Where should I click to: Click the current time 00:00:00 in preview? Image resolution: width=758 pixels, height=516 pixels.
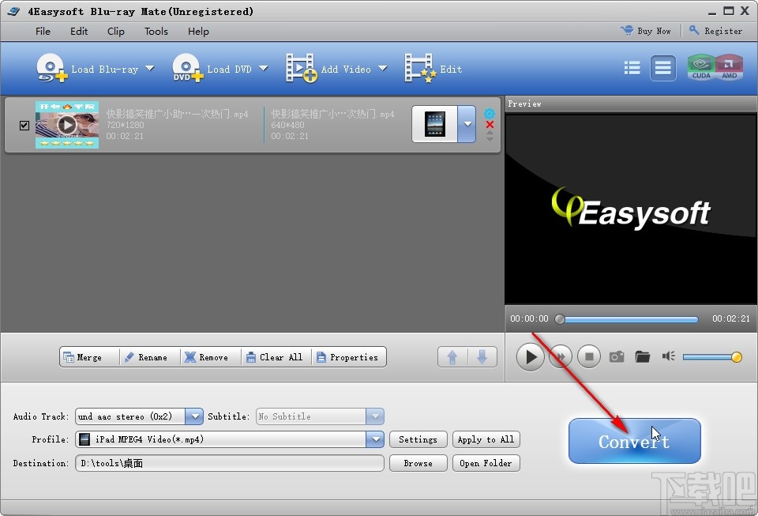tap(529, 318)
